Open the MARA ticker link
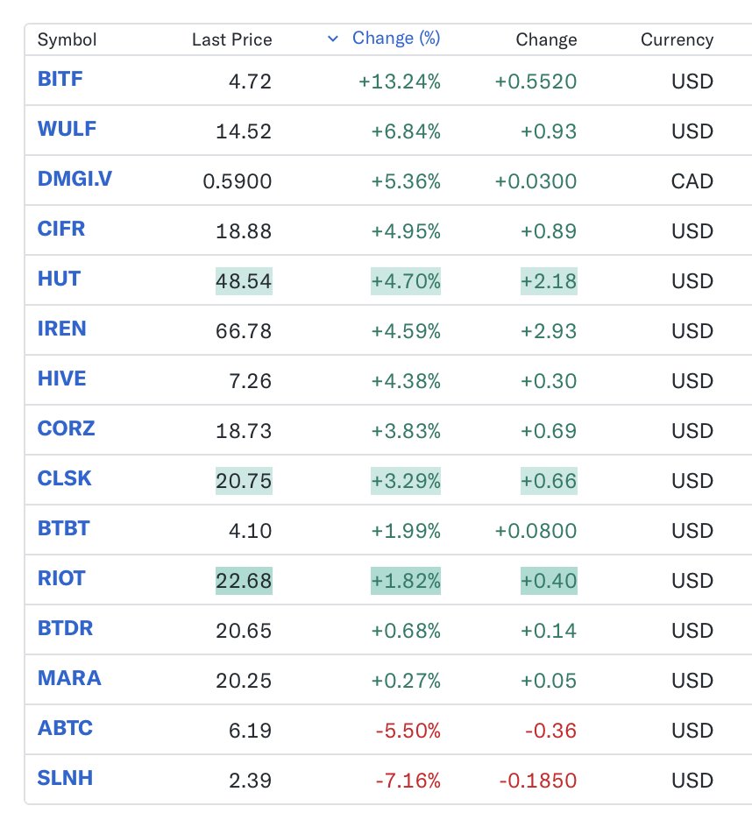Screen dimensions: 752x813 coord(69,679)
